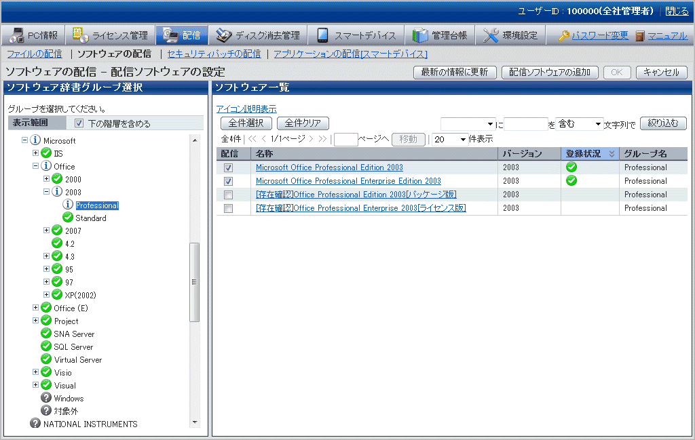Screen dimensions: 695x440
Task: Click the key icon beside パスワード変更
Action: pyautogui.click(x=564, y=35)
